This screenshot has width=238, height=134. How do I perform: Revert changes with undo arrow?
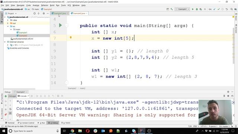226,9
